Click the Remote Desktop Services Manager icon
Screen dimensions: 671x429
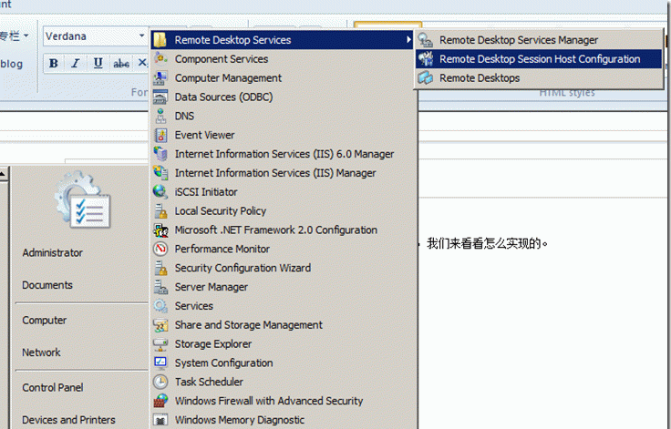click(426, 40)
